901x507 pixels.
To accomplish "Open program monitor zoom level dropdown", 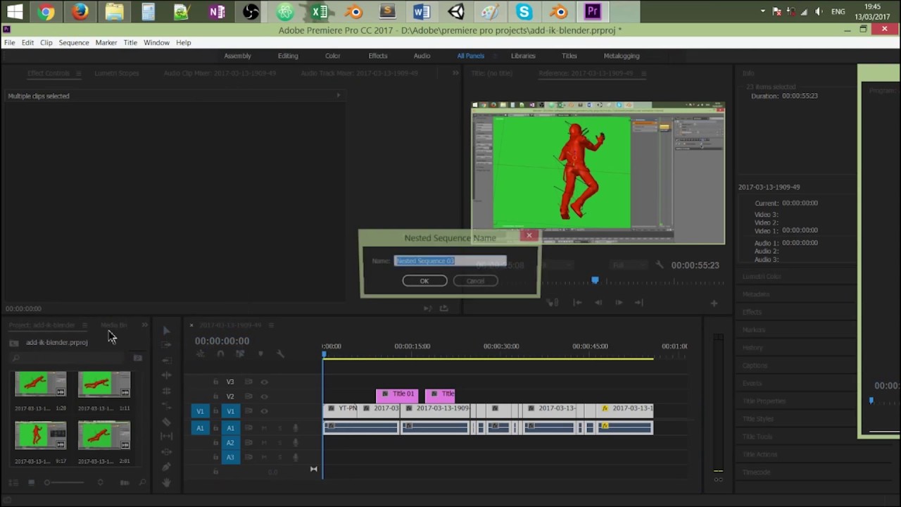I will point(557,265).
